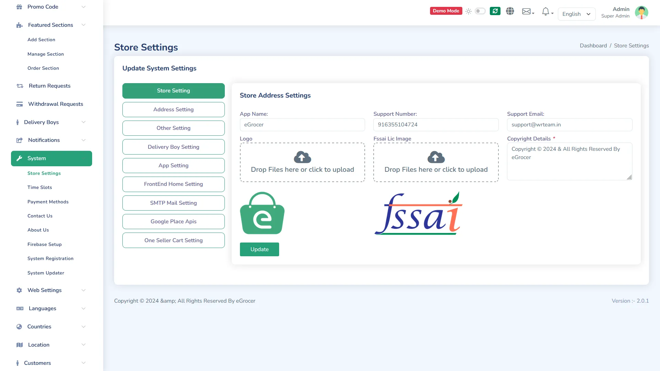The height and width of the screenshot is (371, 660).
Task: Click the Customers person icon
Action: click(18, 363)
